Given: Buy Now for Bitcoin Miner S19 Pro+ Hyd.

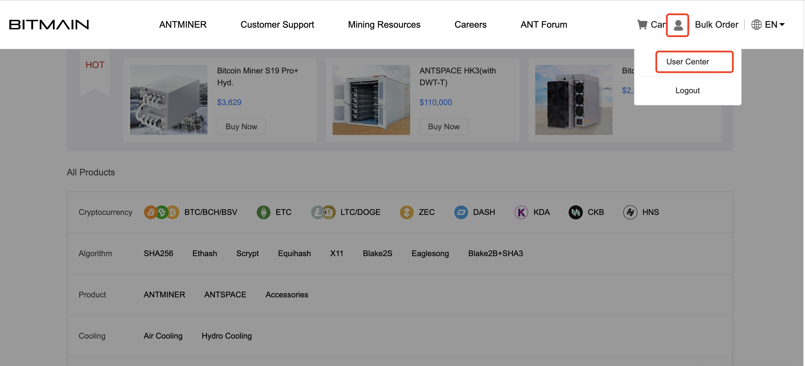Looking at the screenshot, I should [241, 127].
